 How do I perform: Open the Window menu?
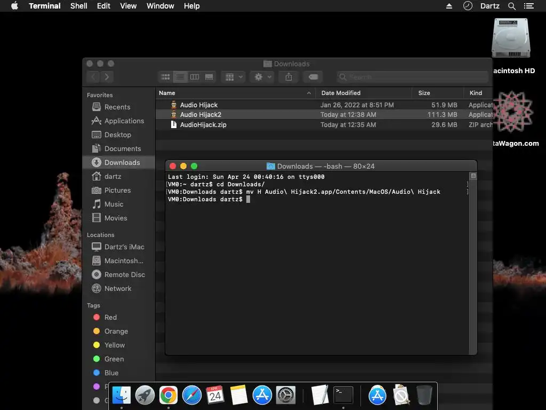(x=160, y=6)
